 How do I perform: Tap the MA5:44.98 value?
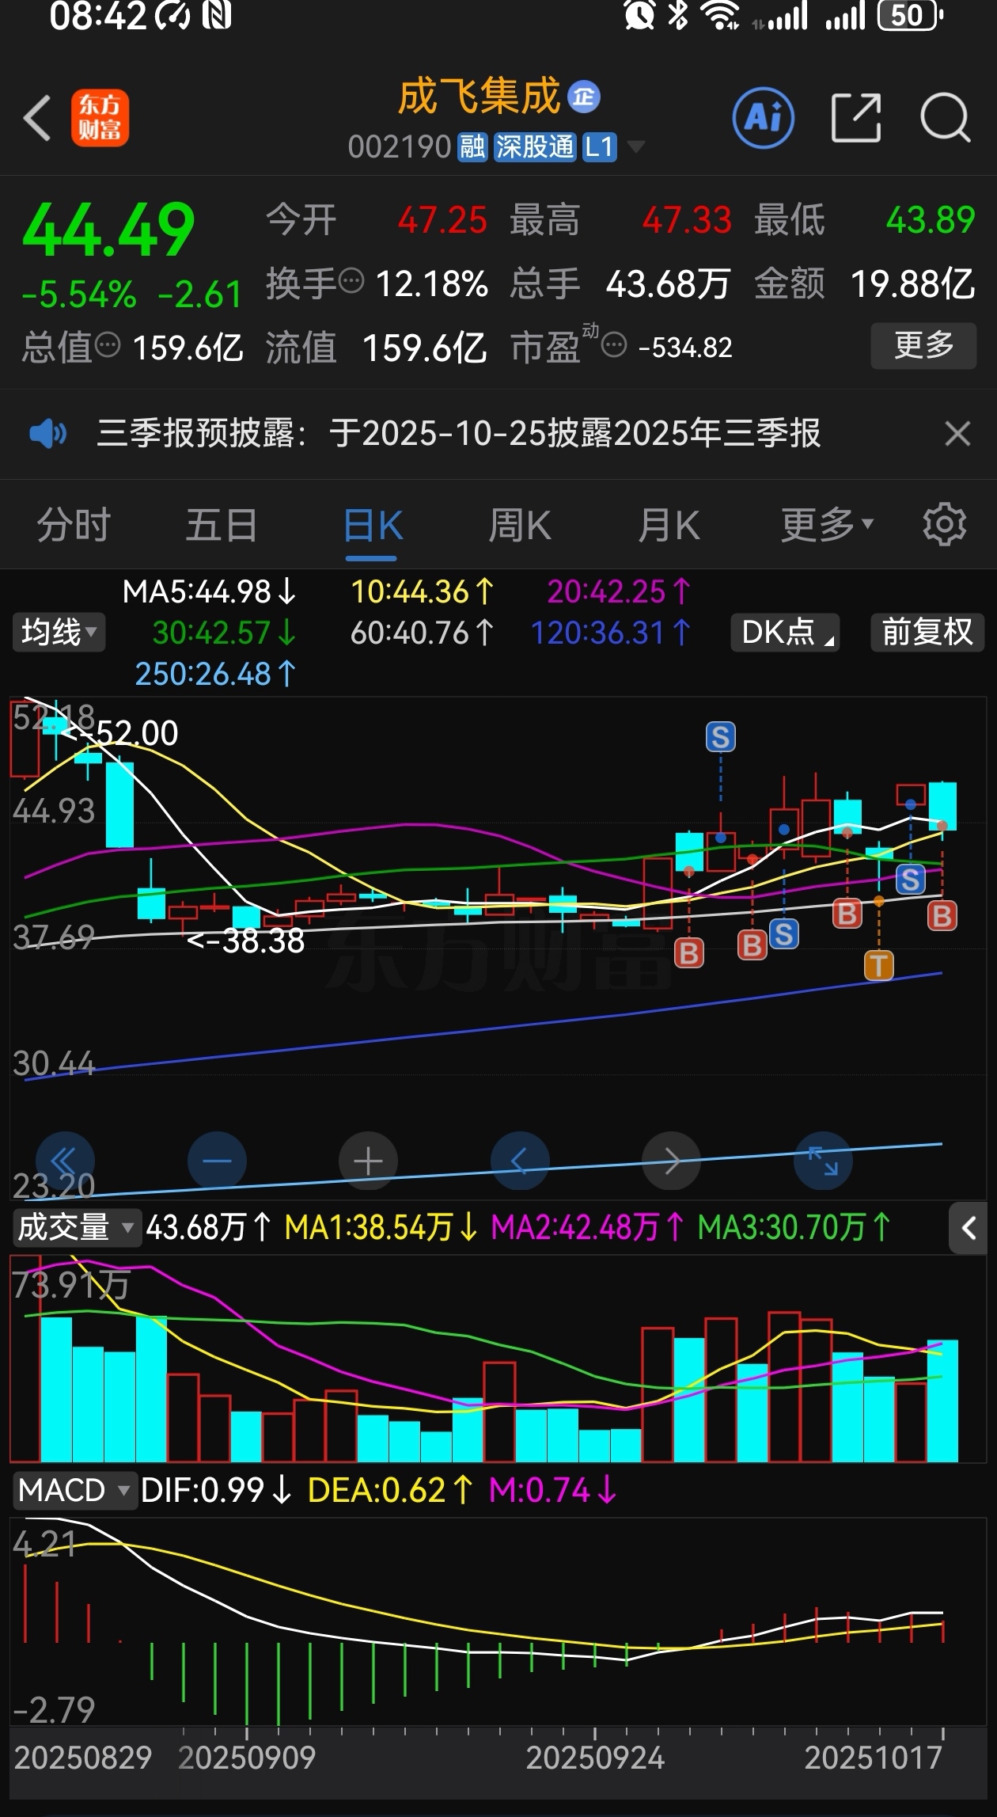pyautogui.click(x=209, y=591)
